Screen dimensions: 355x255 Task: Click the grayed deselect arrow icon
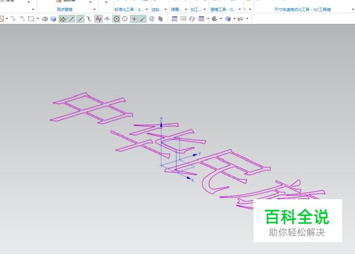[x=13, y=19]
